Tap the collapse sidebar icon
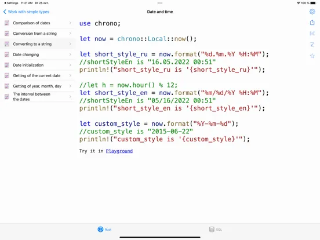The height and width of the screenshot is (240, 320). coord(312,33)
